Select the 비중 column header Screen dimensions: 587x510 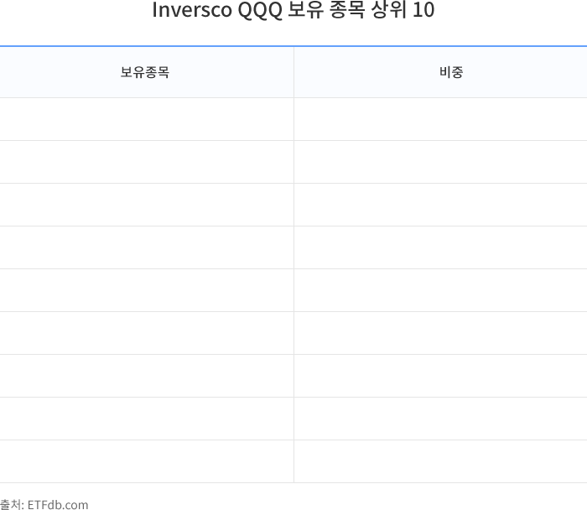tap(451, 72)
